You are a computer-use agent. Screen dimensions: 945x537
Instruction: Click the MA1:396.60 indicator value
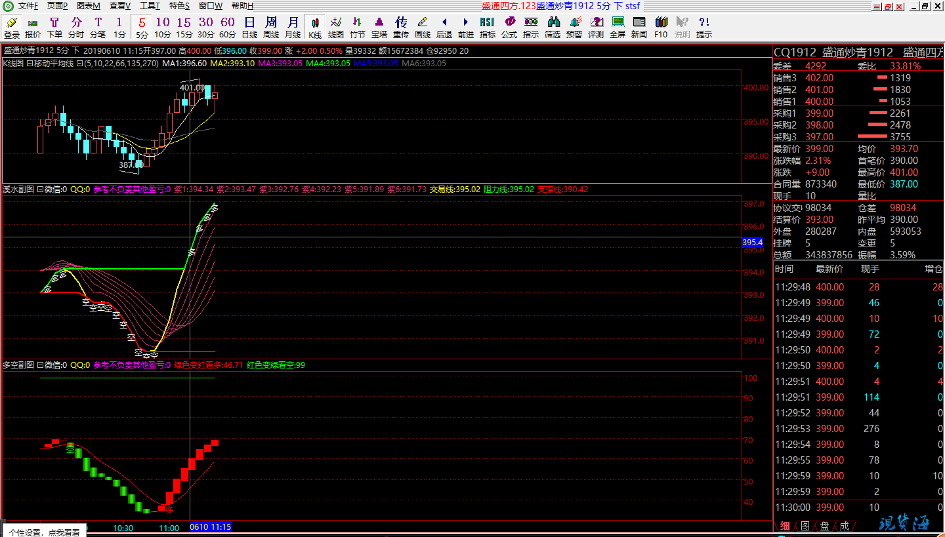tap(184, 64)
